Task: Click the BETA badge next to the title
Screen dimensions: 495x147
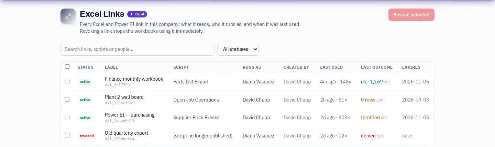Action: pyautogui.click(x=137, y=14)
